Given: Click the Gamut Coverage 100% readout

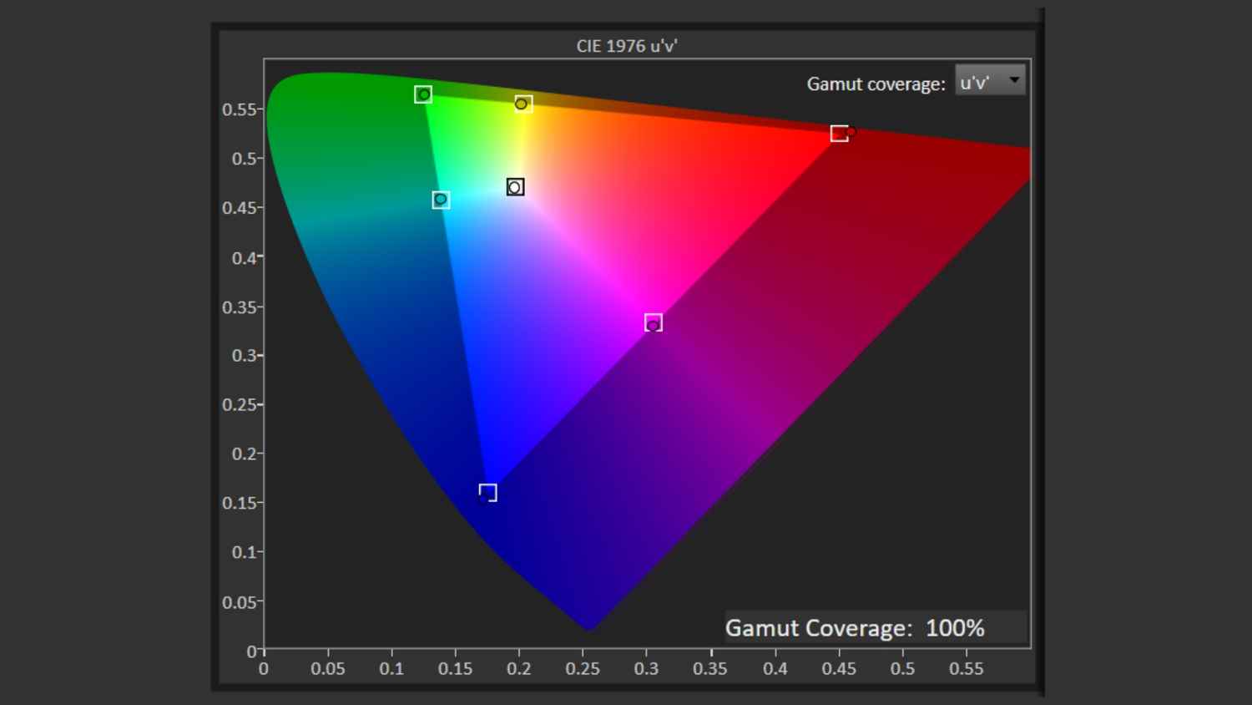Looking at the screenshot, I should point(855,628).
